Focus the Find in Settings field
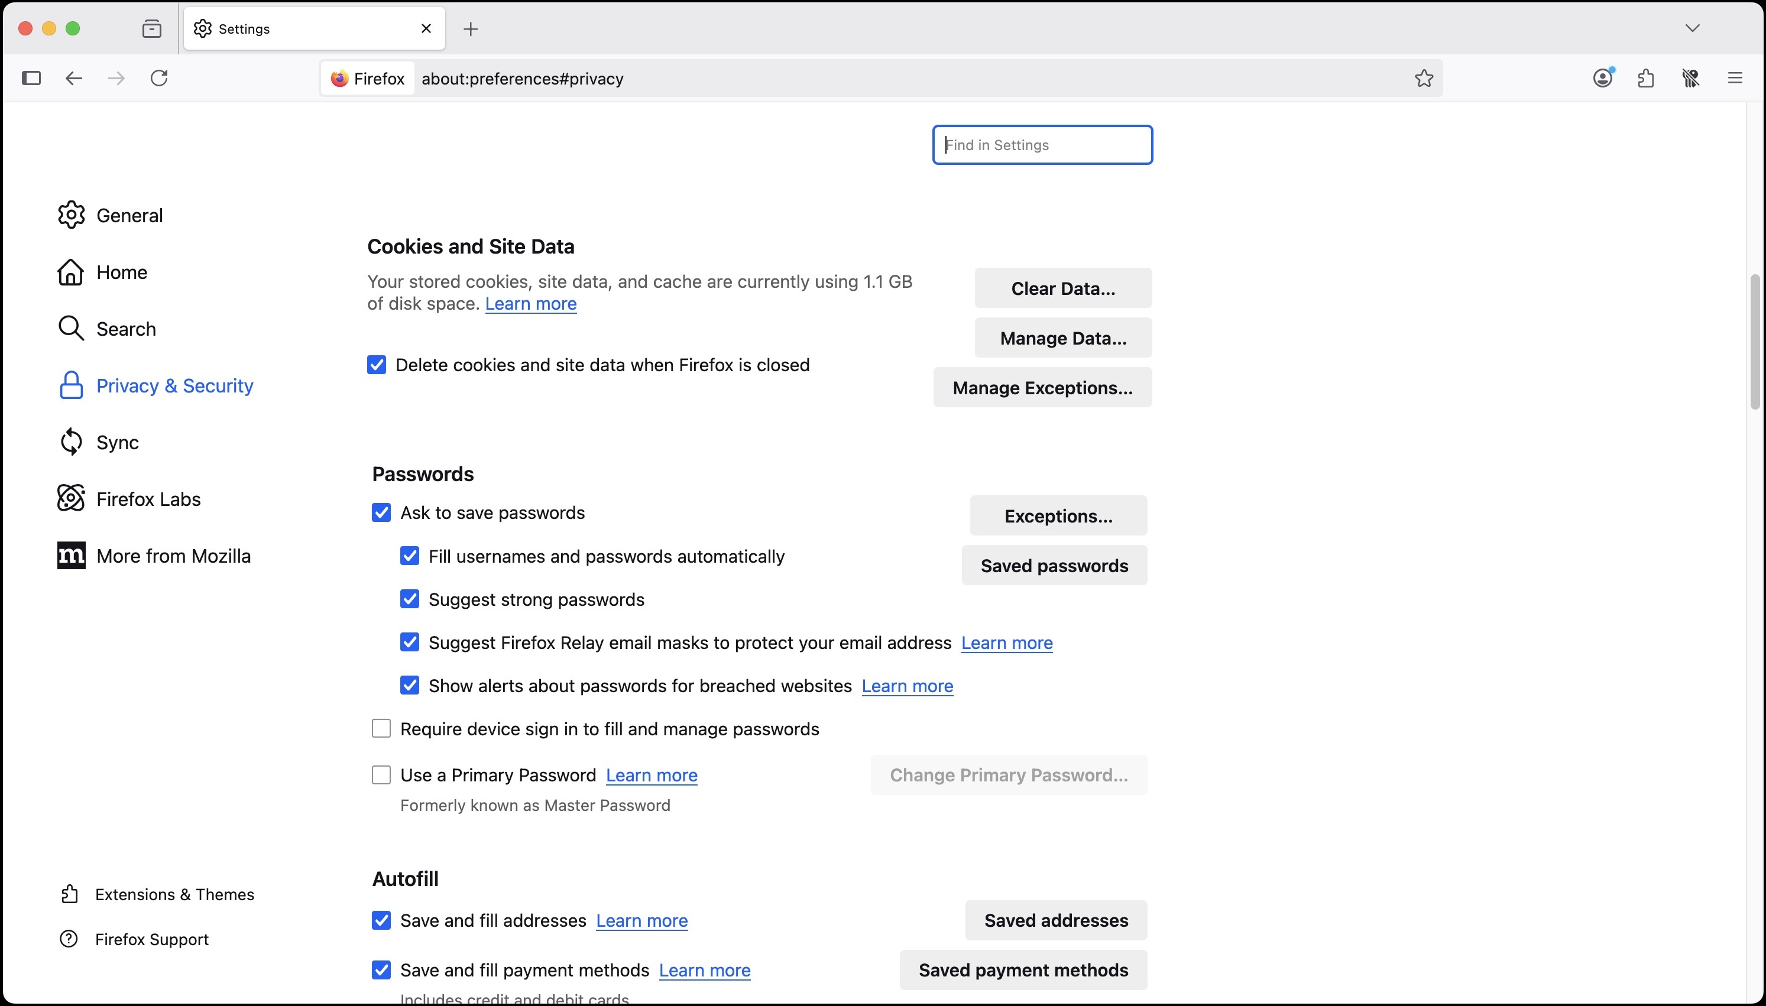This screenshot has width=1766, height=1006. [x=1042, y=145]
